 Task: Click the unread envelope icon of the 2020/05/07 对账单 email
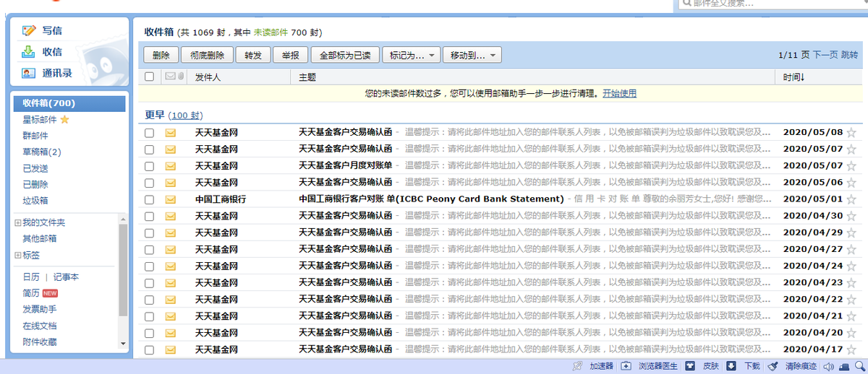[171, 166]
